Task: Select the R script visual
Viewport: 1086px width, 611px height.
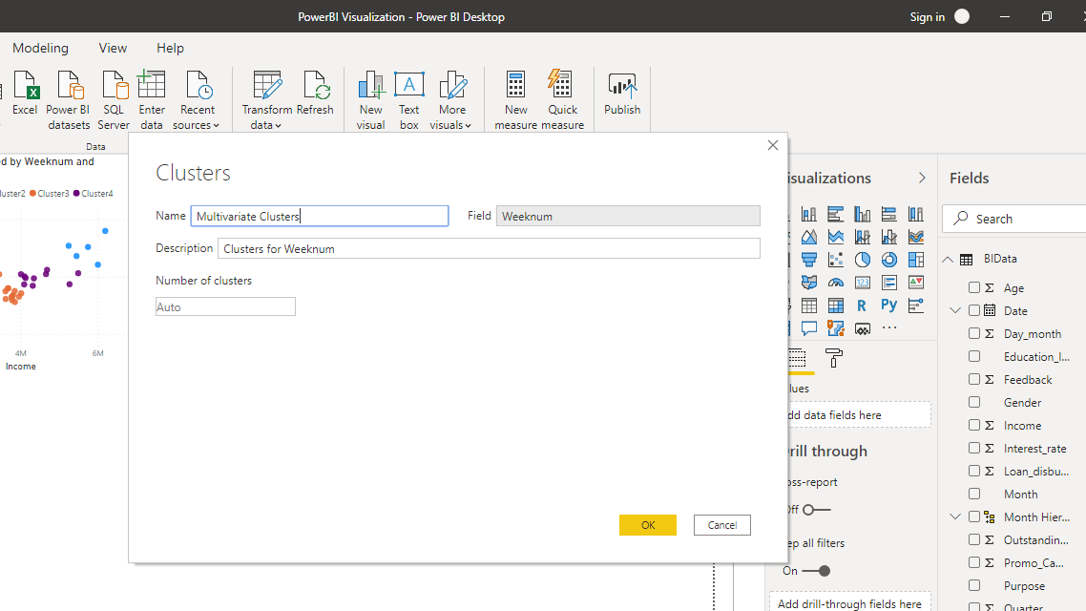Action: 863,305
